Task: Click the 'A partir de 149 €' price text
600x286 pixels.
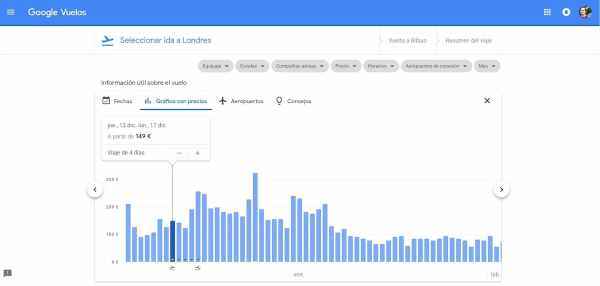Action: (129, 136)
